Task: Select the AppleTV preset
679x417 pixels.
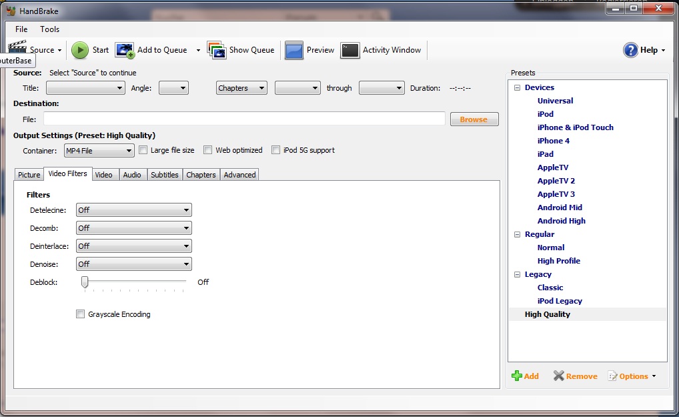Action: [553, 167]
